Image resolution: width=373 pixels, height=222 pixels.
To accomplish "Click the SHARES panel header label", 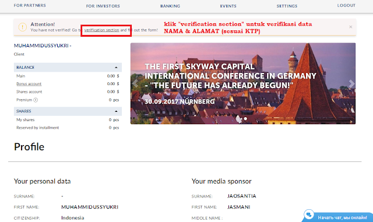I will (23, 111).
